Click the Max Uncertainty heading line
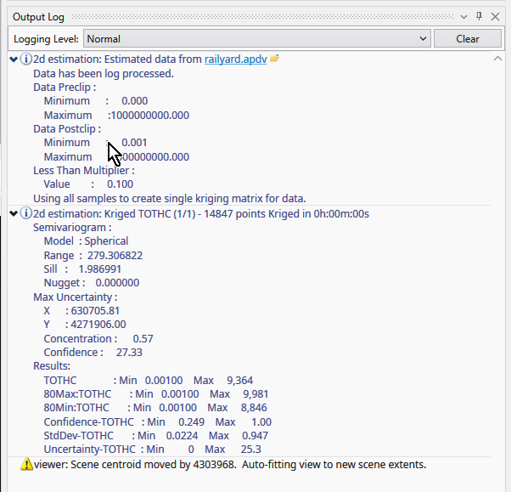Image resolution: width=511 pixels, height=492 pixels. [75, 297]
